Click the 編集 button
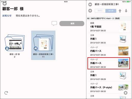The image size is (132, 99). coord(72,24)
